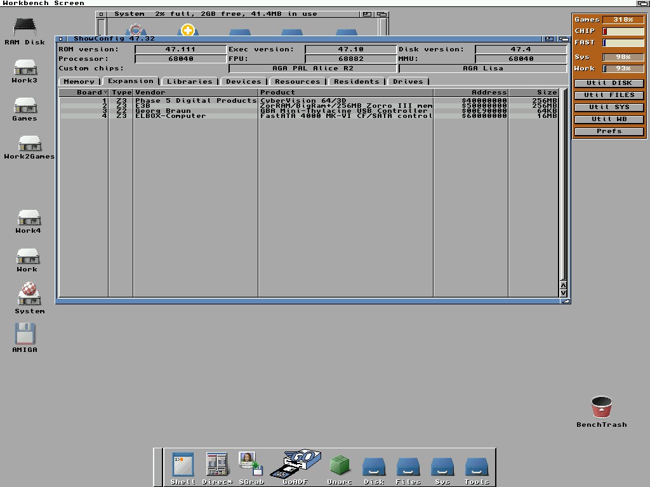Screen dimensions: 650x487
Task: Click the Util FILES button
Action: 609,95
